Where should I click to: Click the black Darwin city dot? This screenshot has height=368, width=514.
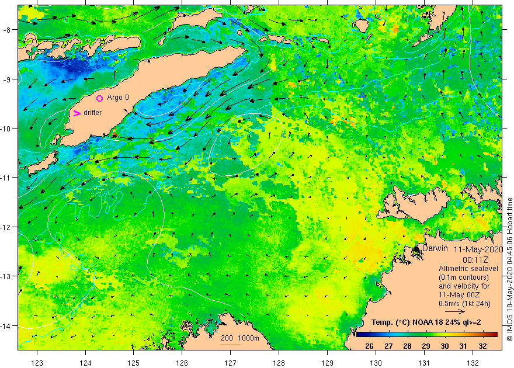coord(416,249)
